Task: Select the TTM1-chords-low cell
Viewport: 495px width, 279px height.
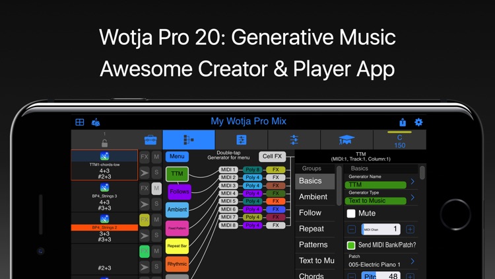Action: (x=104, y=165)
